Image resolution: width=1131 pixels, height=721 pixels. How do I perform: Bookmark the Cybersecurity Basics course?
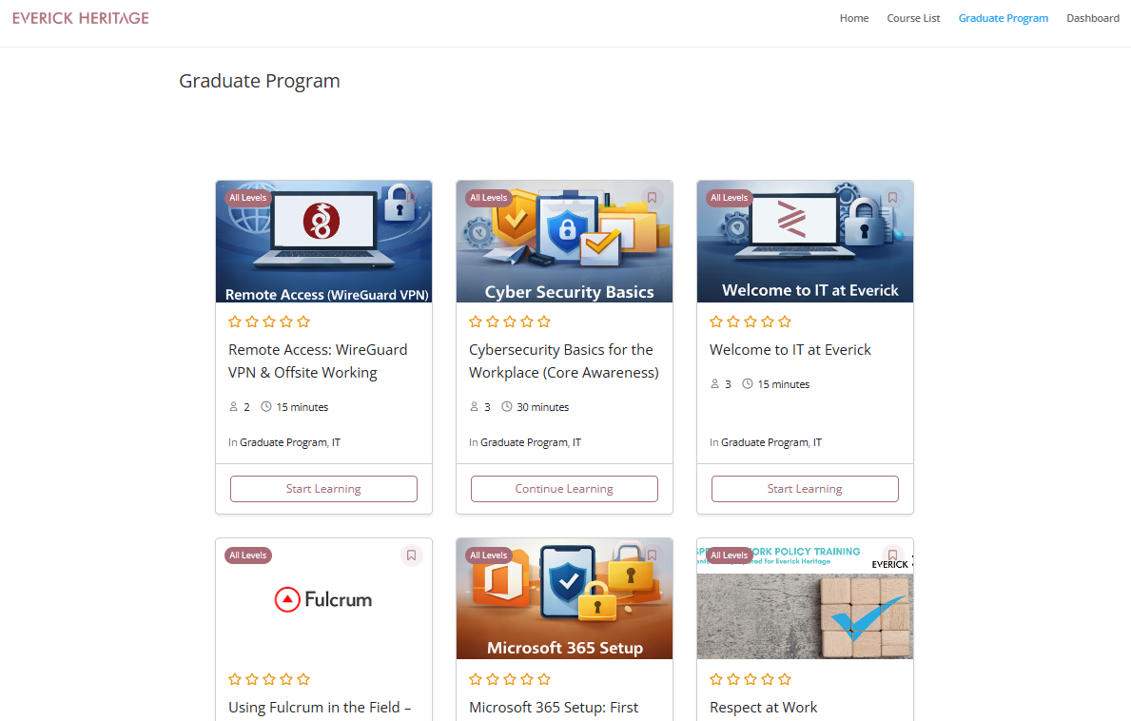(652, 198)
